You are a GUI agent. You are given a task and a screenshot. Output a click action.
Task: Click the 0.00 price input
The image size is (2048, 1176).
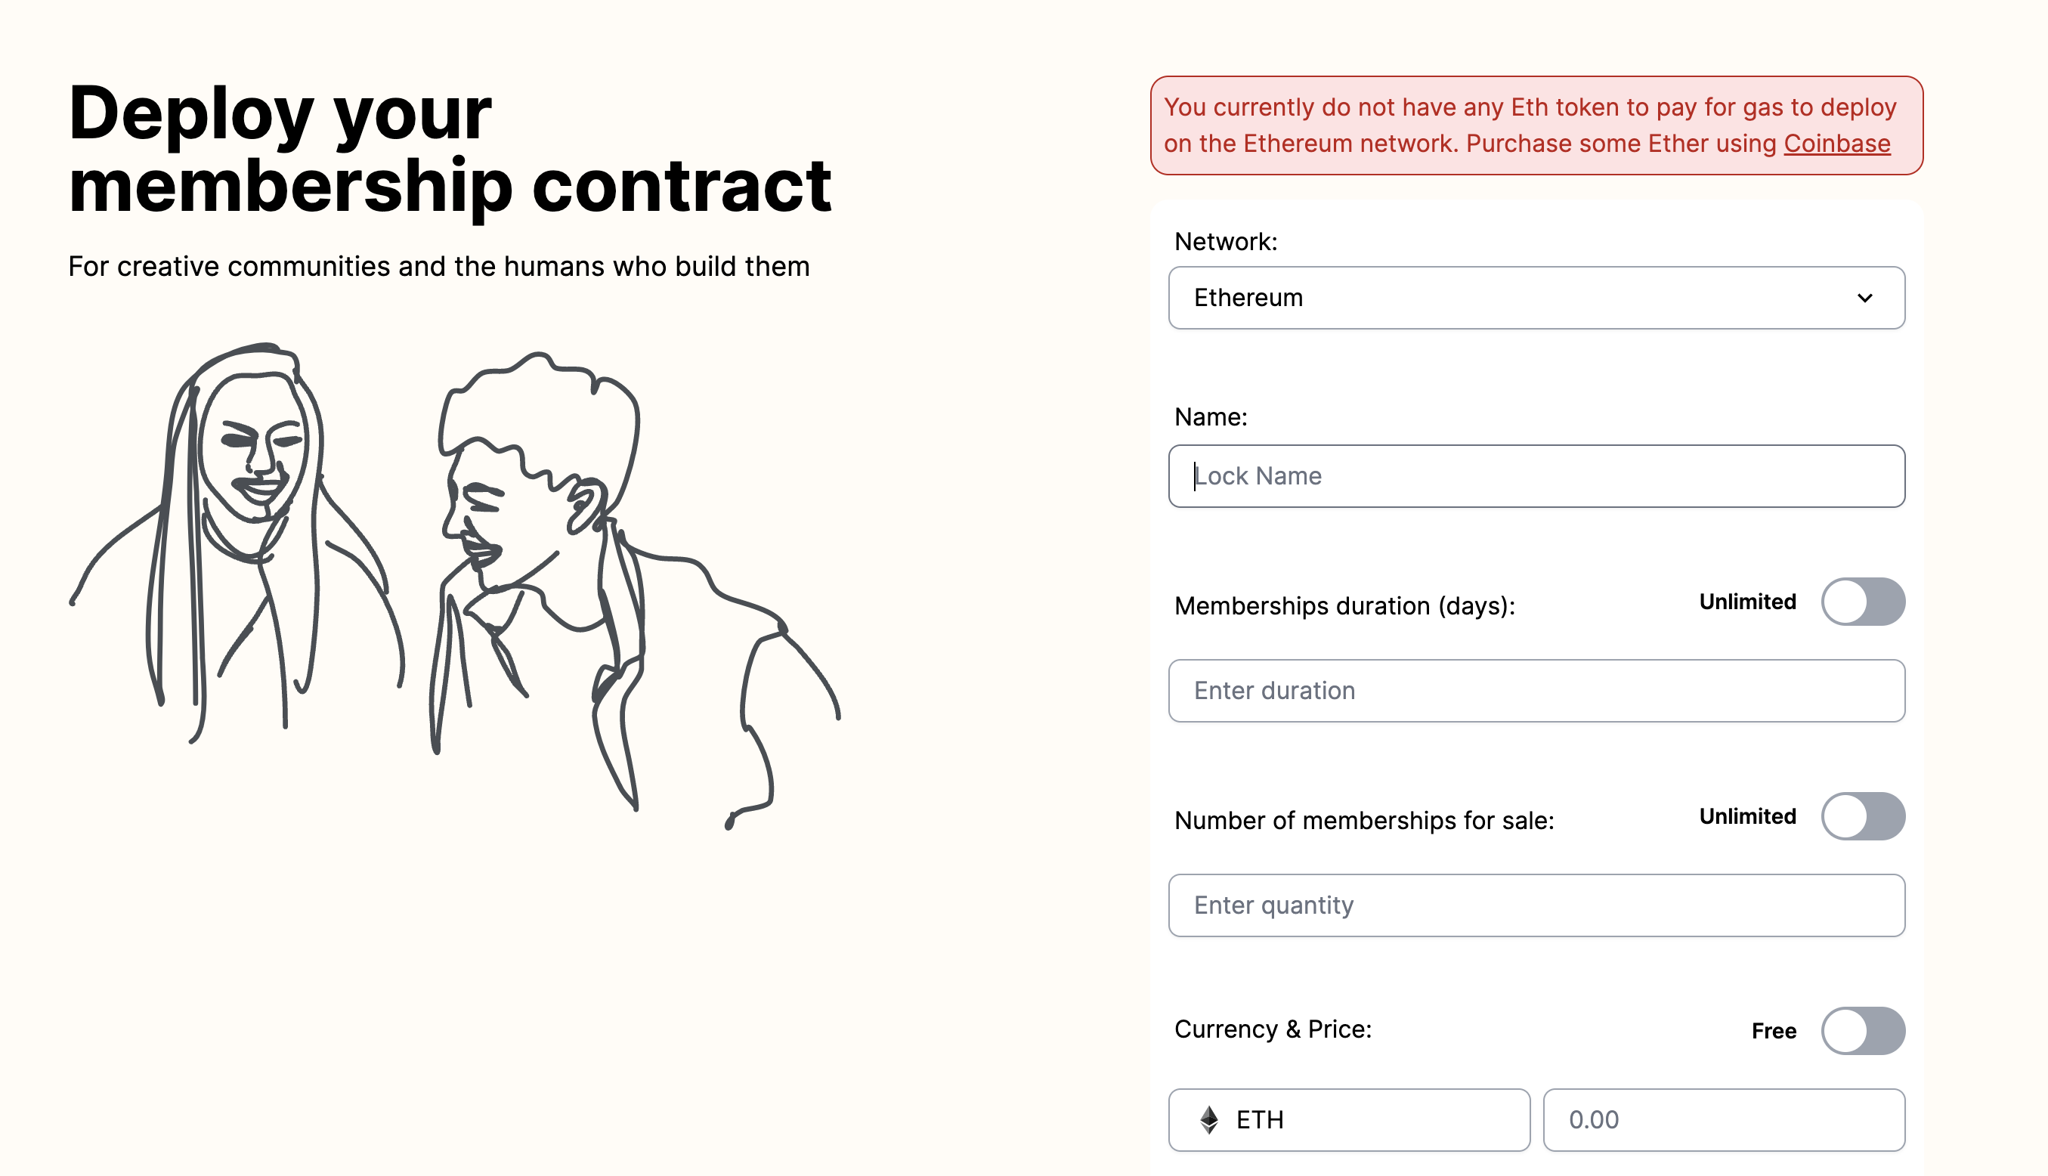(x=1723, y=1119)
